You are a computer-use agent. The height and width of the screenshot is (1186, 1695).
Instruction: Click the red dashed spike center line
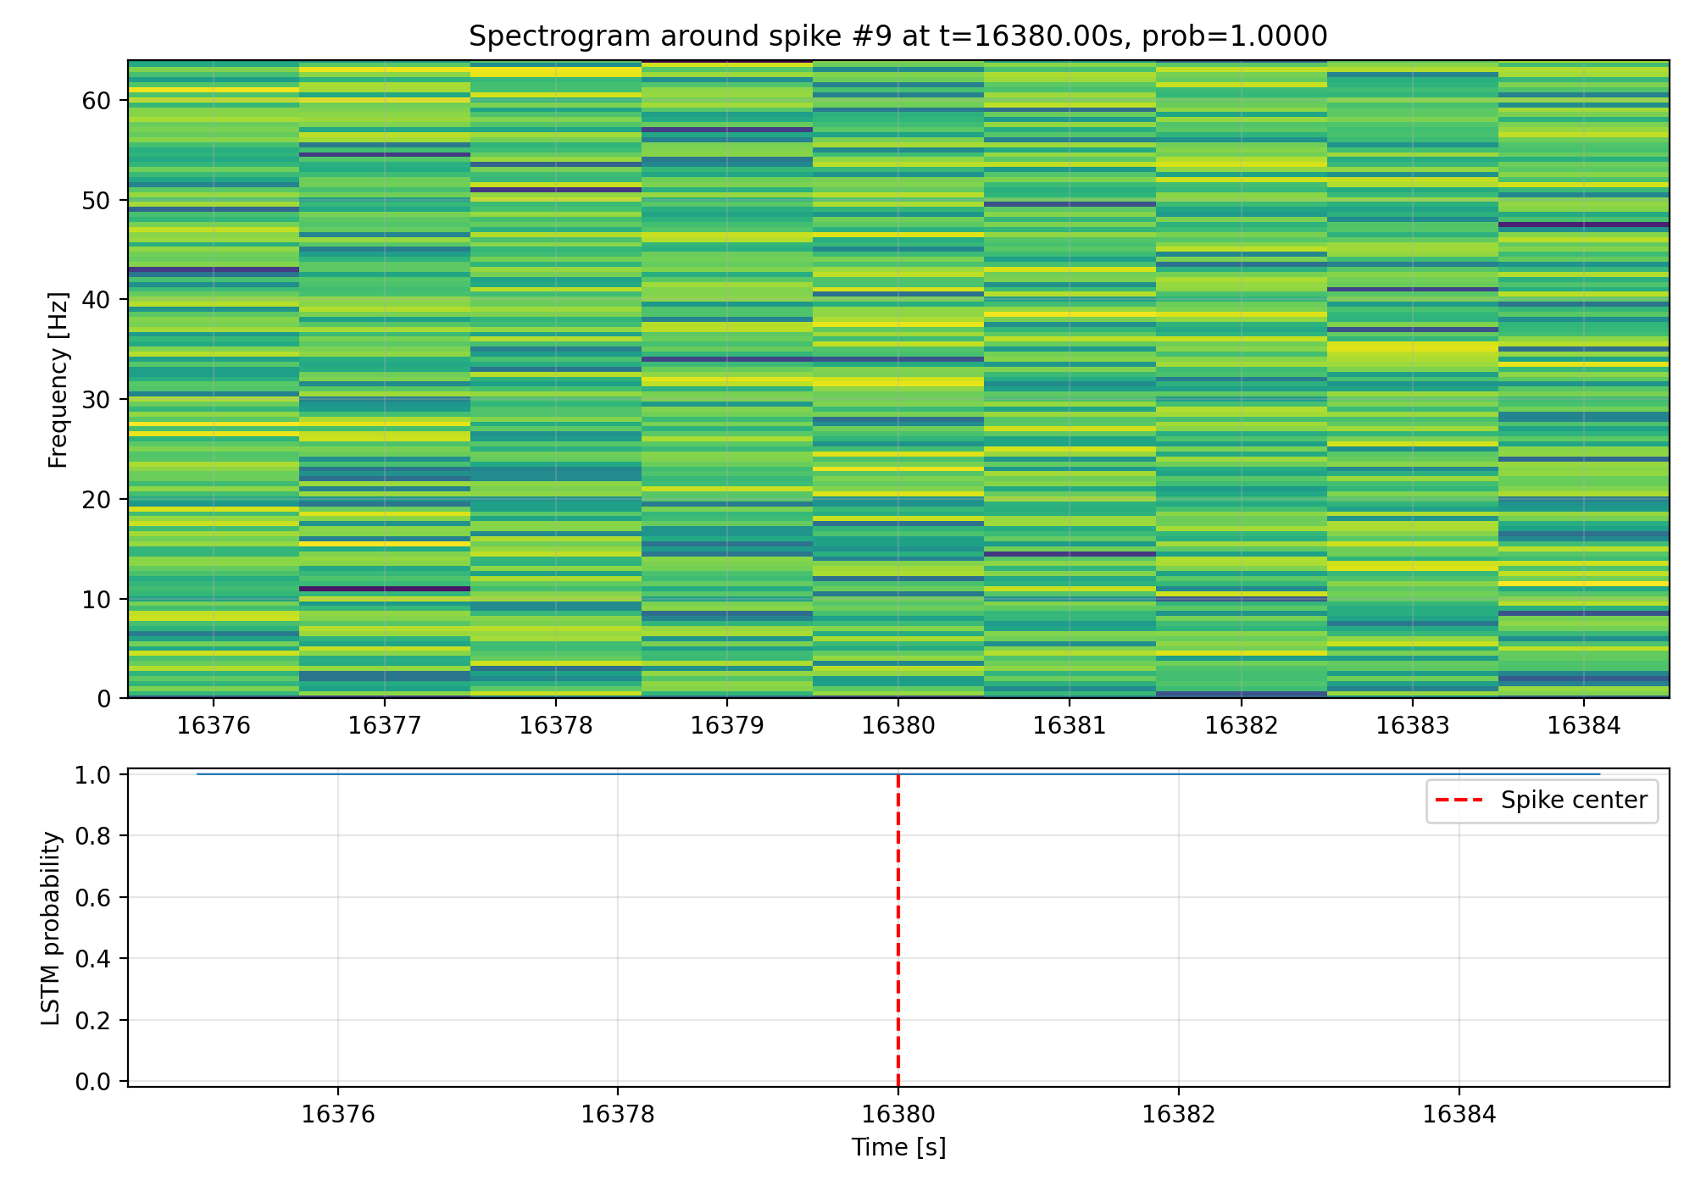[898, 932]
